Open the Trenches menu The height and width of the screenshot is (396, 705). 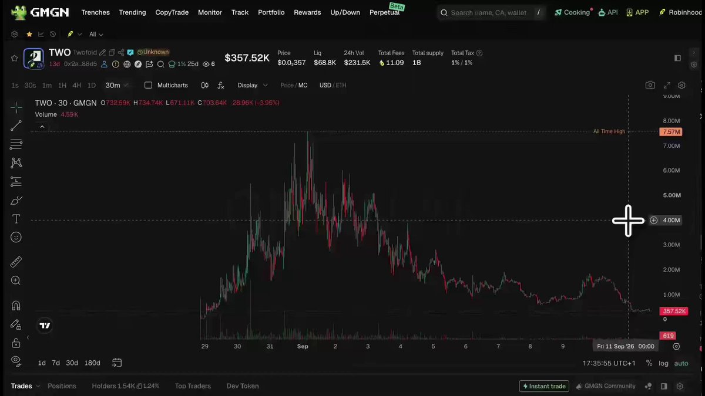tap(95, 12)
